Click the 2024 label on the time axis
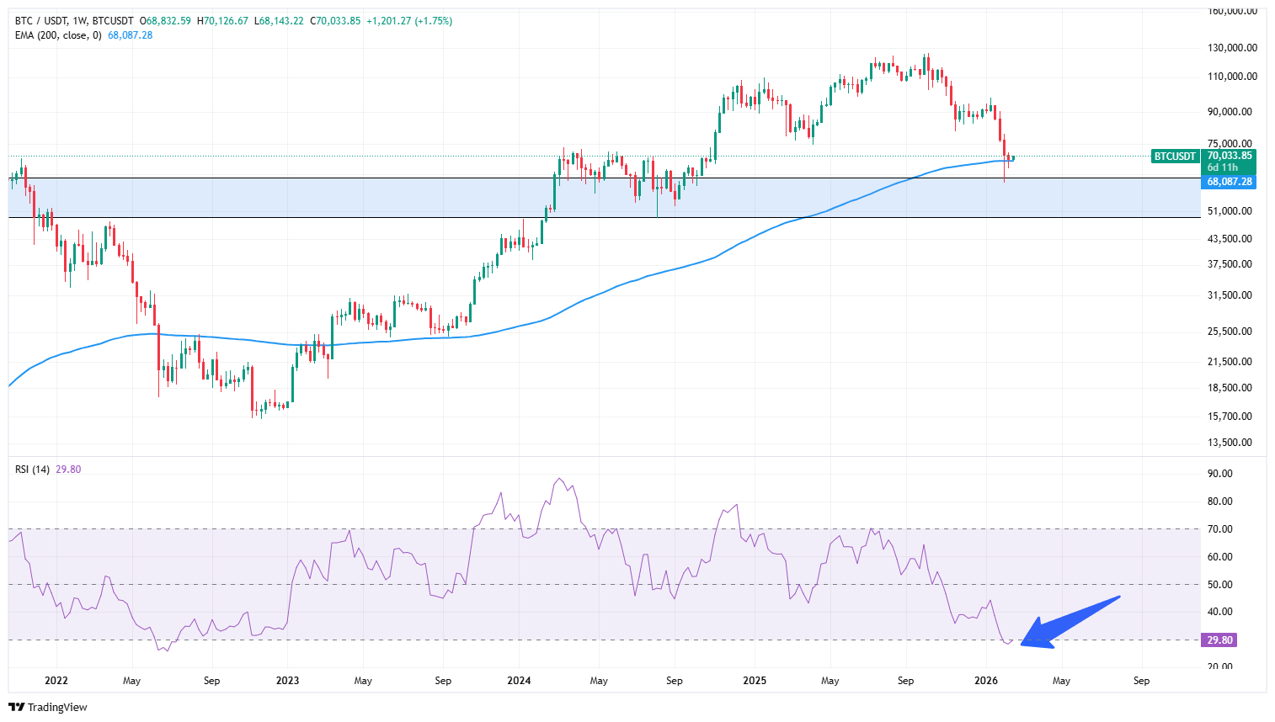 [519, 681]
